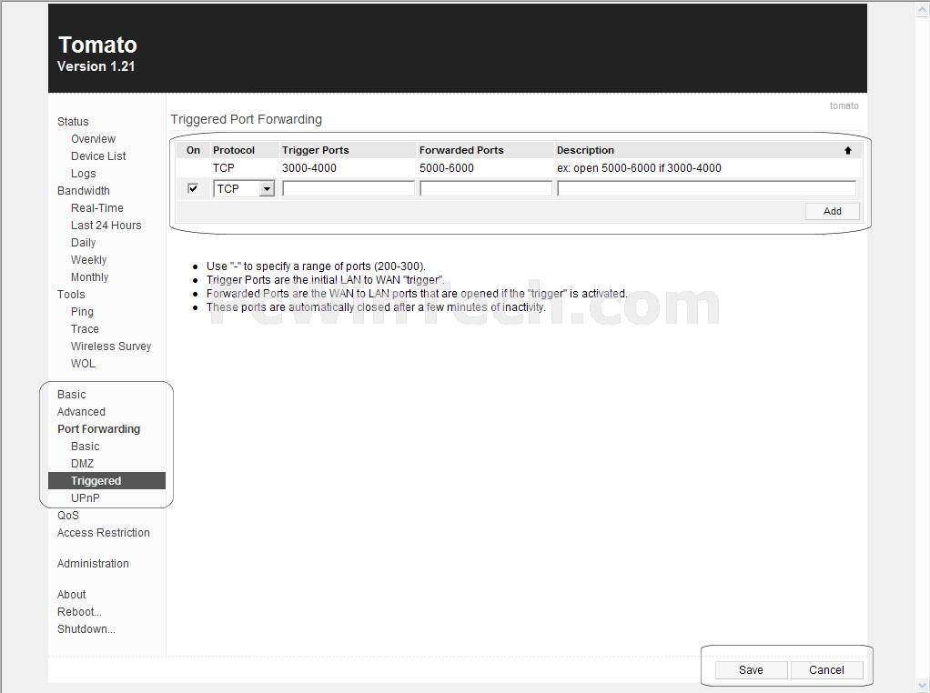Select the highlighted Triggered menu item
The width and height of the screenshot is (930, 693).
point(106,481)
